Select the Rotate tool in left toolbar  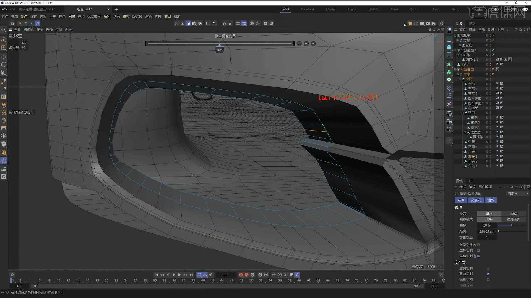(x=4, y=65)
